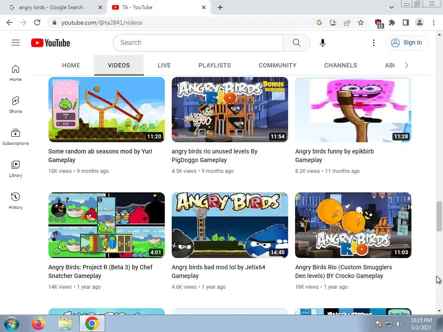
Task: Show more channel tabs with right chevron
Action: 407,65
